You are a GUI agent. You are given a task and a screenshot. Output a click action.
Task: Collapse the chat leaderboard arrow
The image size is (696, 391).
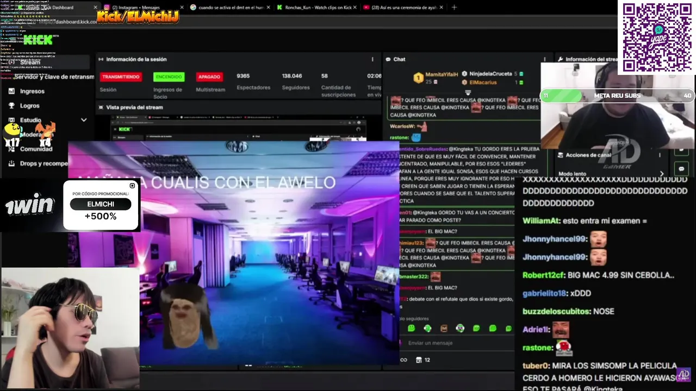(468, 92)
